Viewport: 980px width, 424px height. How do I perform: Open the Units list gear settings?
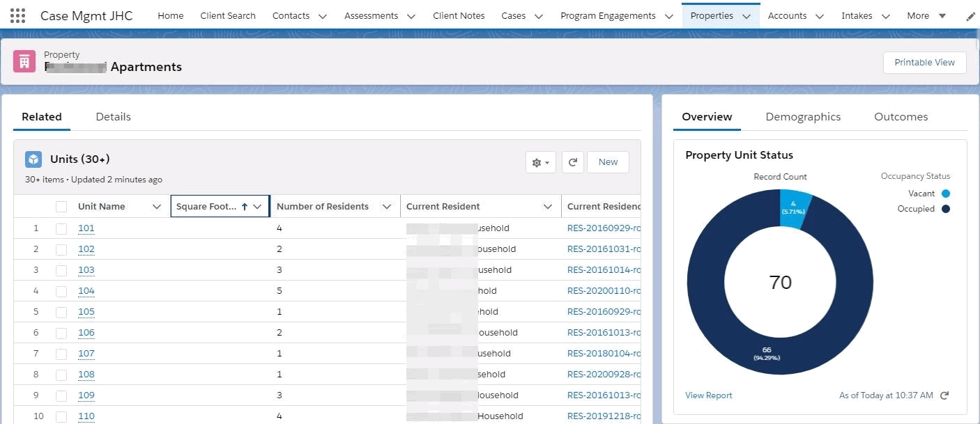point(540,162)
